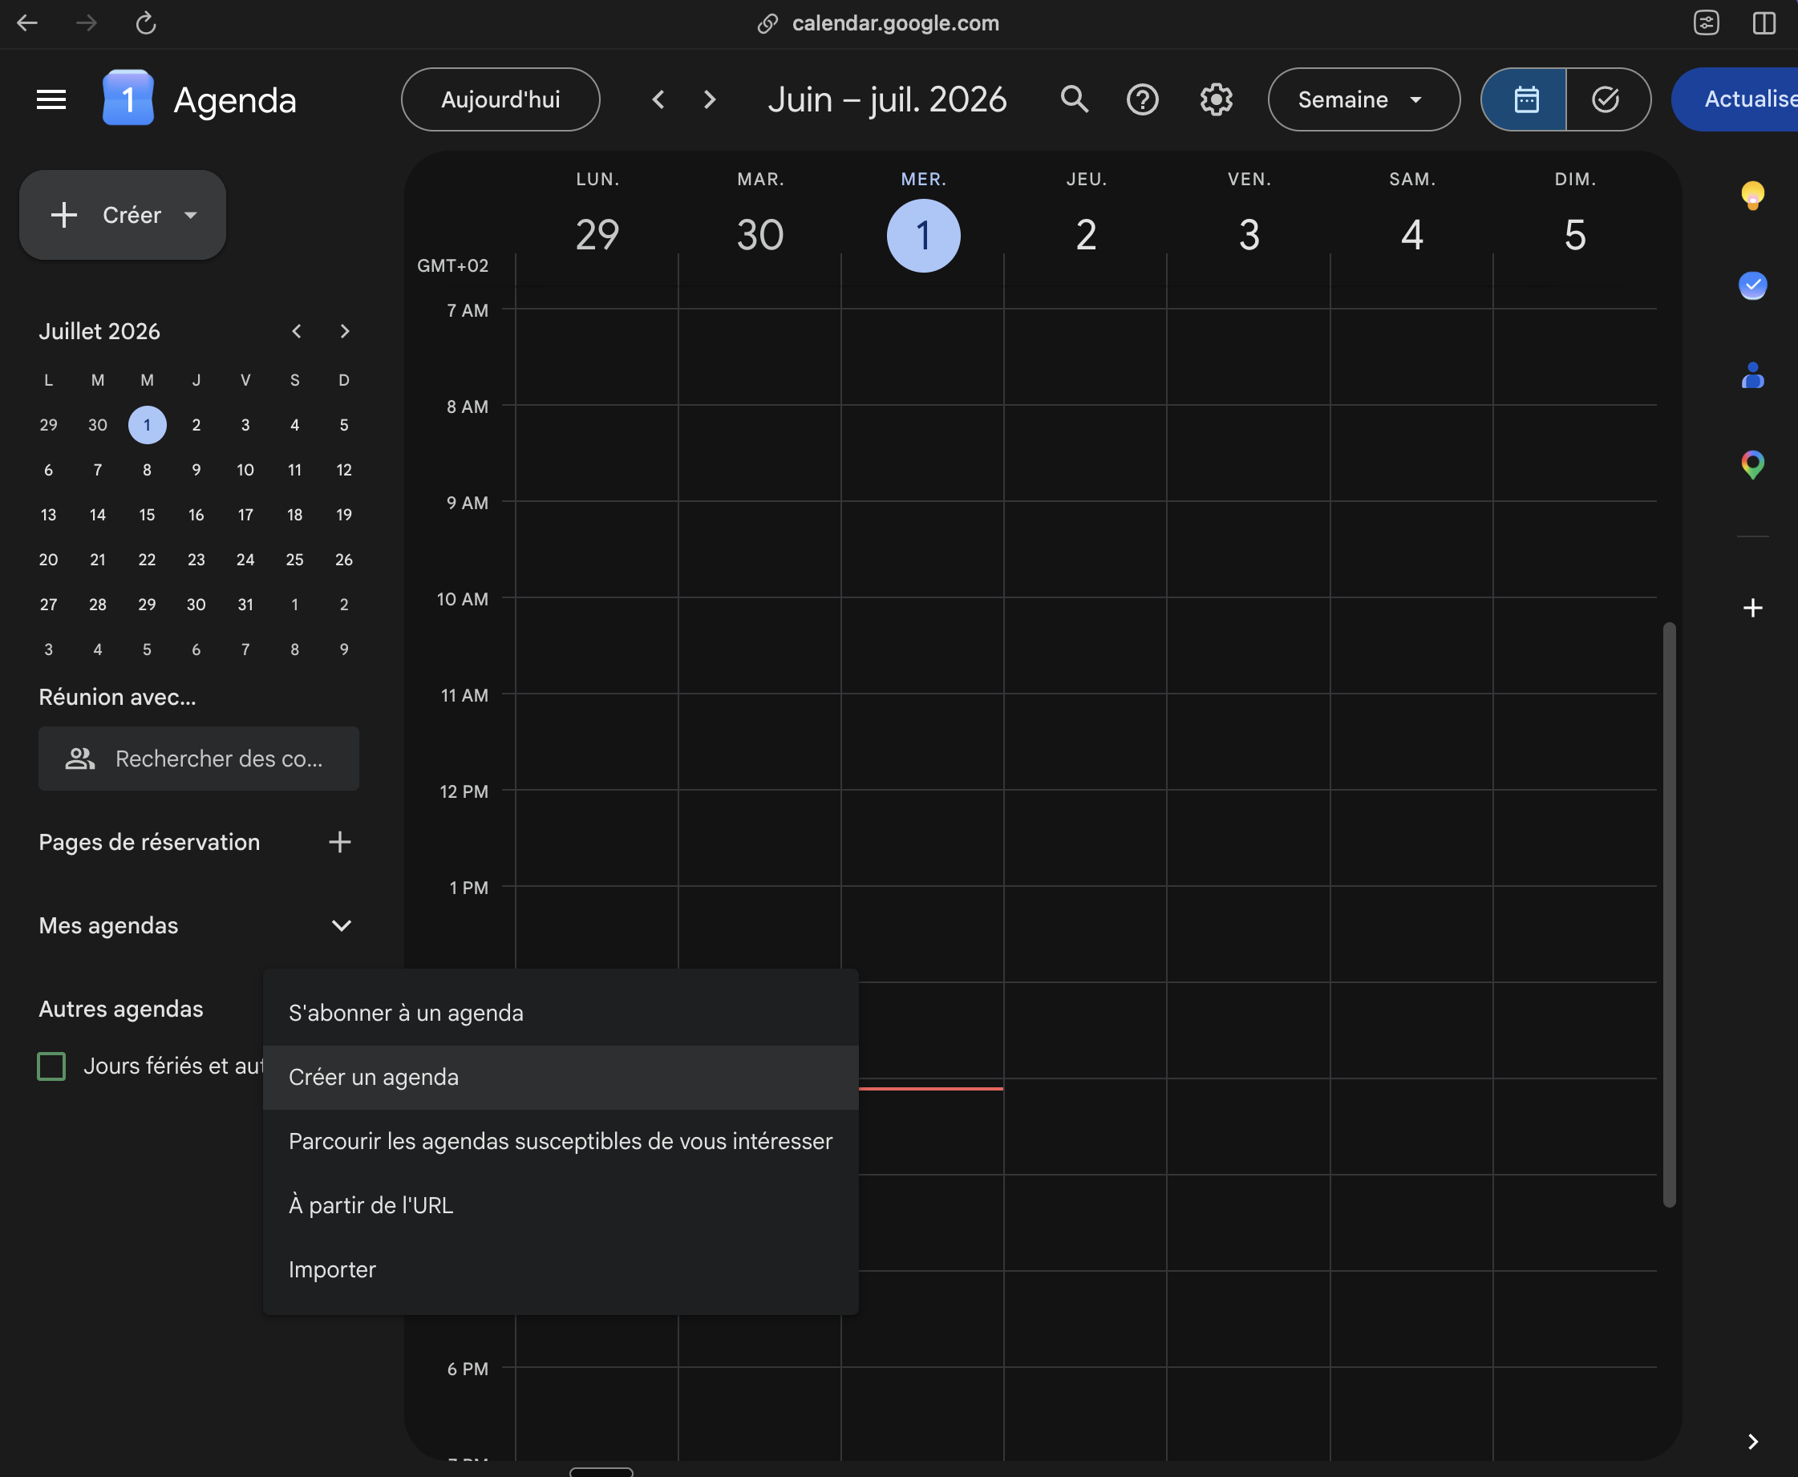
Task: Select S'abonner à un agenda
Action: [560, 1014]
